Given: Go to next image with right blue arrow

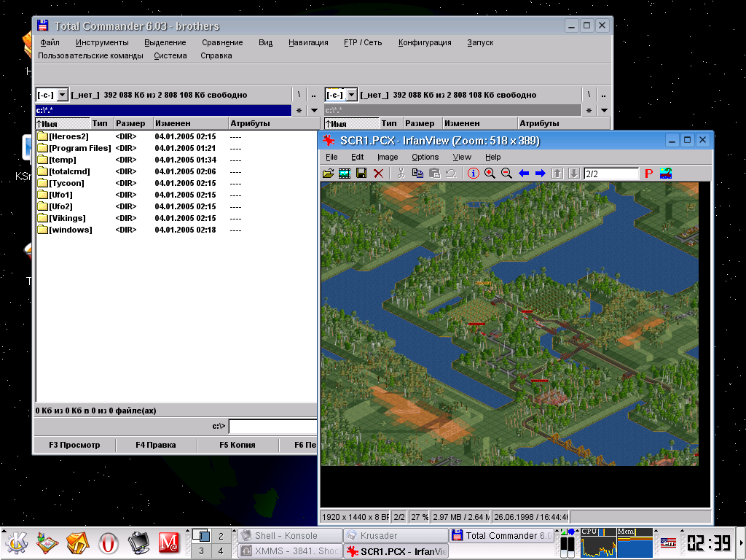Looking at the screenshot, I should click(x=540, y=174).
